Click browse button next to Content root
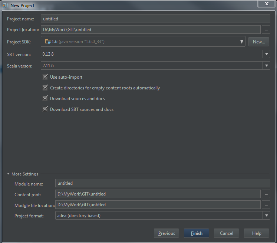Image resolution: width=277 pixels, height=243 pixels. (266, 194)
